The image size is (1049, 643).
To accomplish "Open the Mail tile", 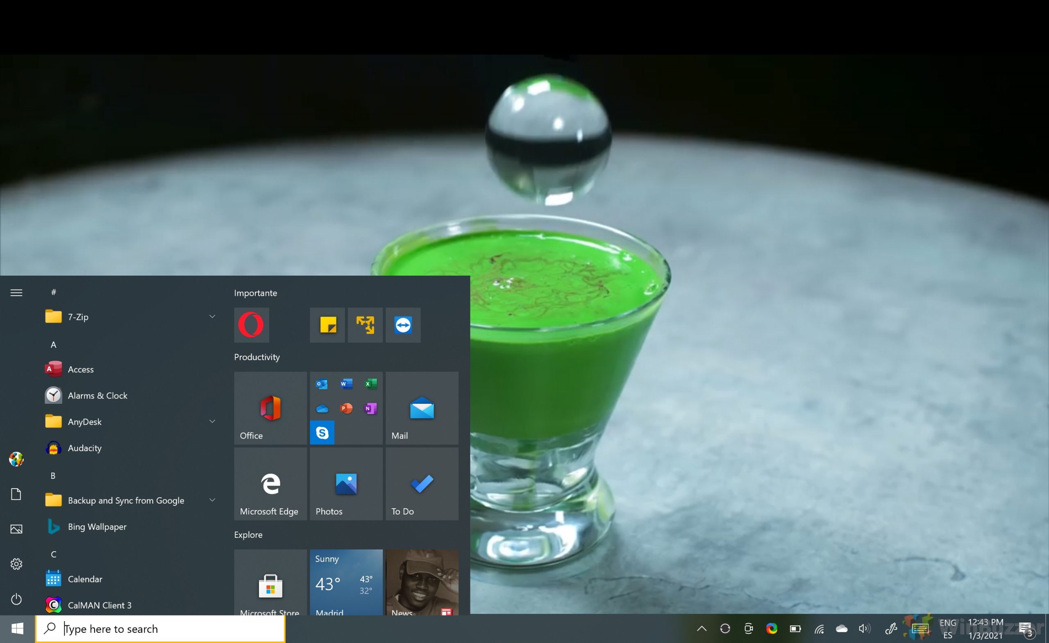I will (x=422, y=408).
